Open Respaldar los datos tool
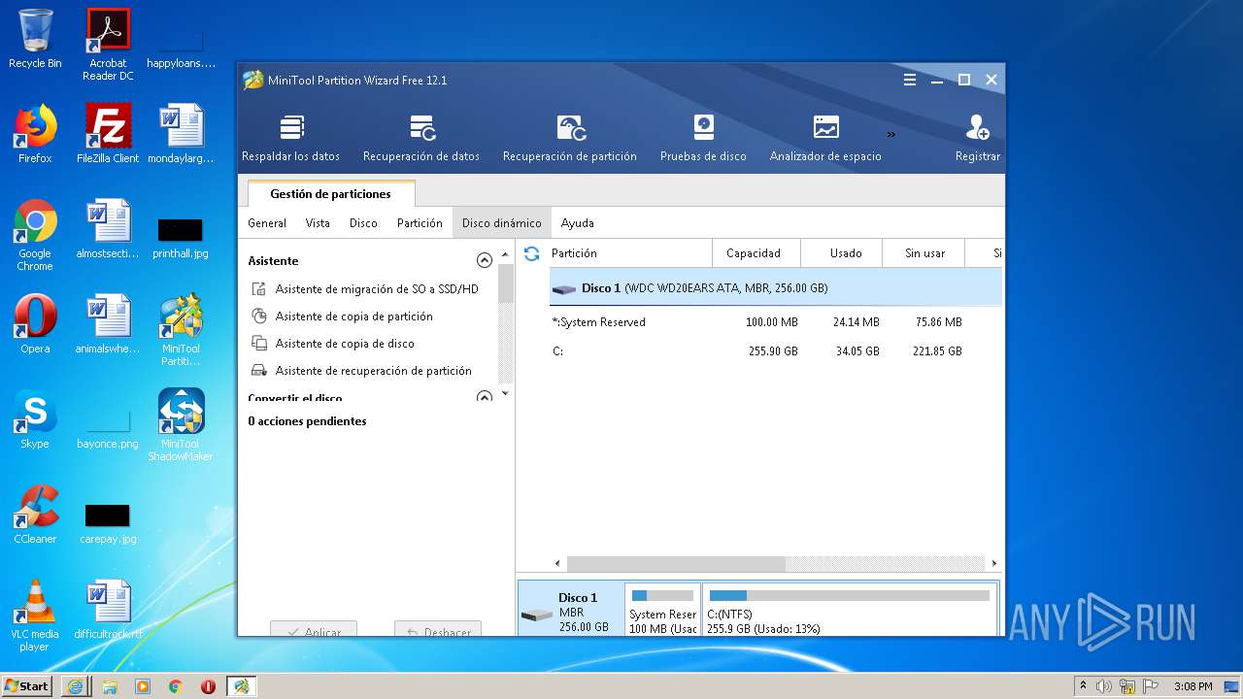The image size is (1243, 699). (291, 138)
